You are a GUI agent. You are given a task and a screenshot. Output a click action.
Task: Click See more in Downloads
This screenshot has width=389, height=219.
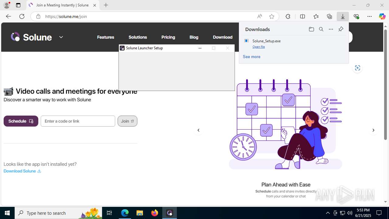(x=251, y=57)
